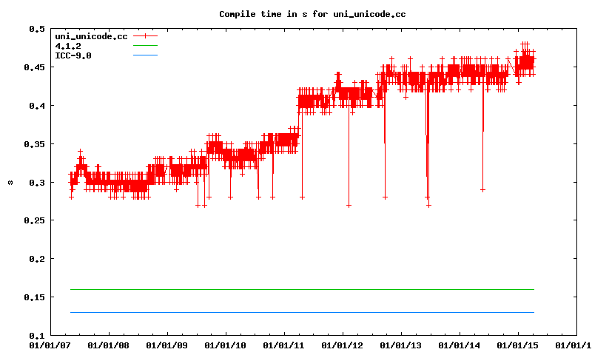
Task: Click the chart title 'Compile time in s for uni_unicode.cc'
Action: point(312,14)
